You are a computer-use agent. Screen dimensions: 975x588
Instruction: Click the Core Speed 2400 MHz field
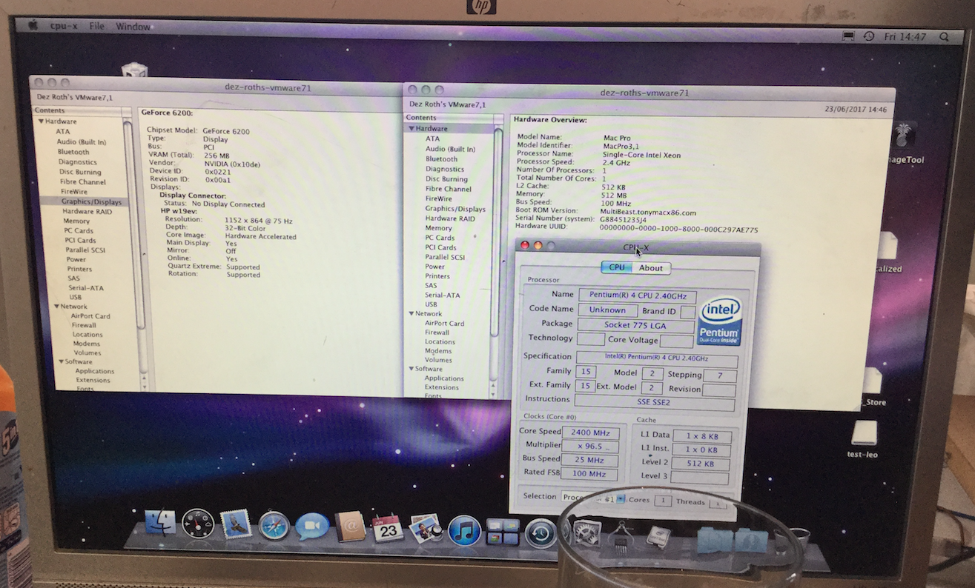pyautogui.click(x=590, y=432)
